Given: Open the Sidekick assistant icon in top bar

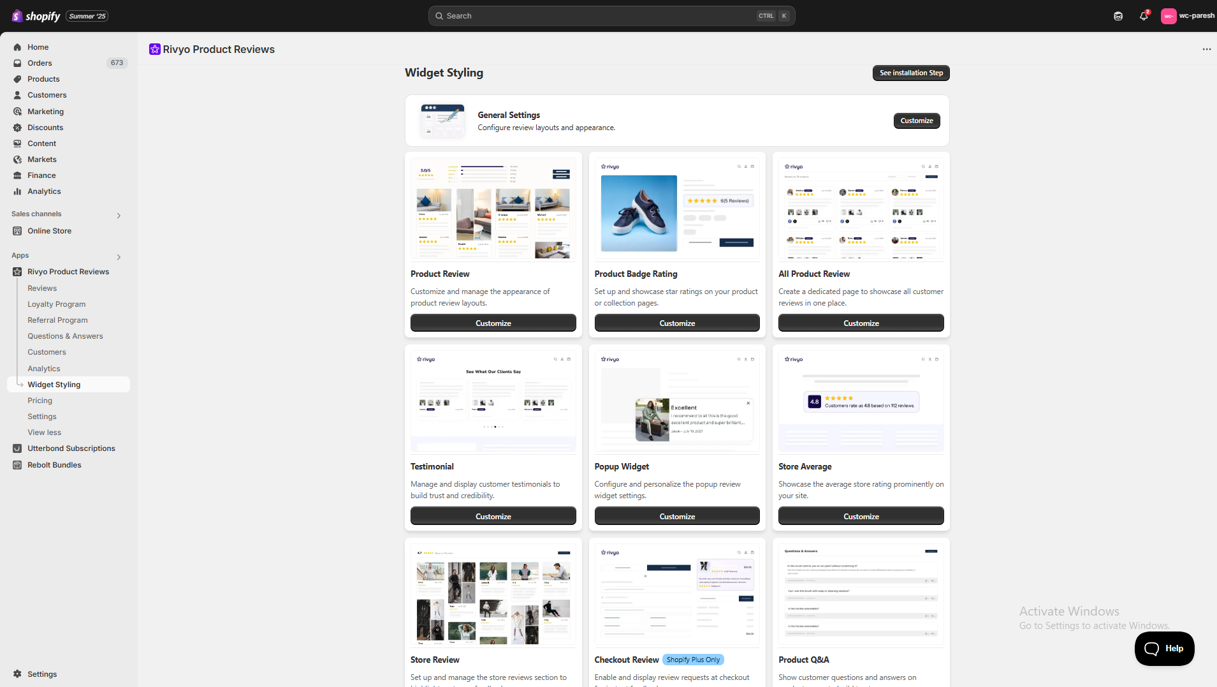Looking at the screenshot, I should coord(1118,16).
